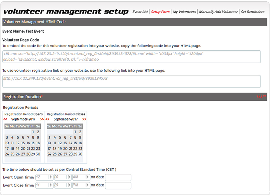Open the Event Open Time AM/PM dropdown
The height and width of the screenshot is (195, 270).
81,177
